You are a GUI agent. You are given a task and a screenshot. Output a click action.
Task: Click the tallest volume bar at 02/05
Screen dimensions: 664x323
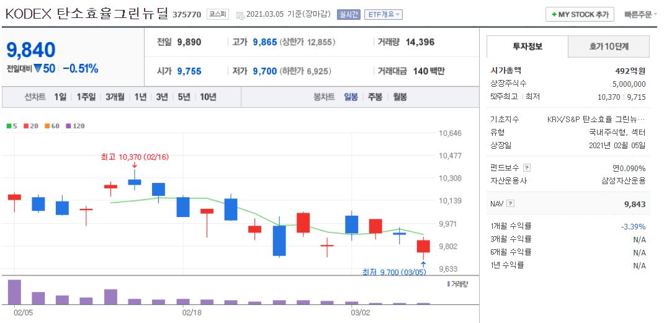tap(14, 292)
